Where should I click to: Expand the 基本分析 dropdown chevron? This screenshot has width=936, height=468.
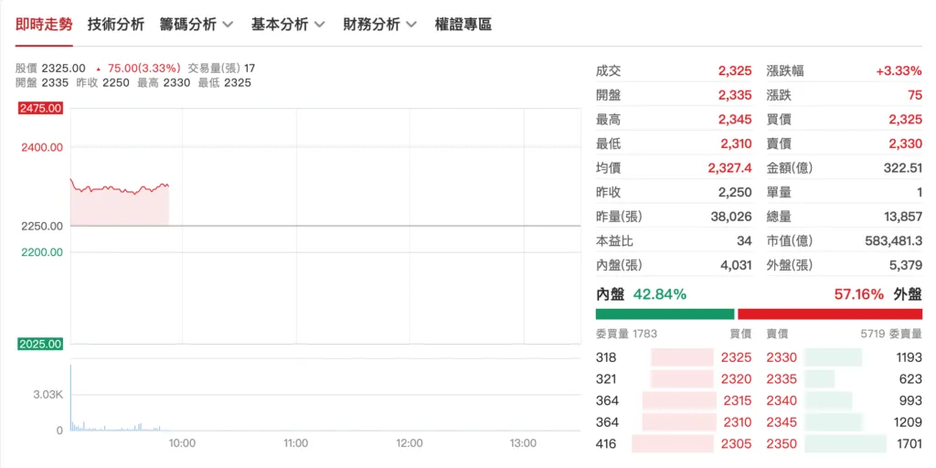pos(319,25)
